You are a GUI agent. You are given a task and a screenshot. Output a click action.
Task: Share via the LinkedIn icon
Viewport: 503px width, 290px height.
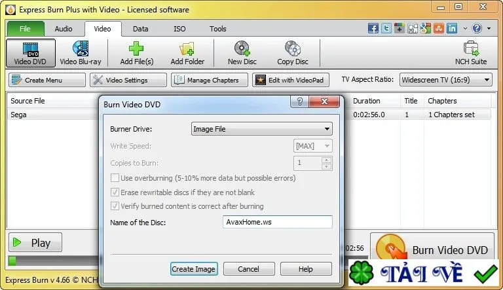[452, 29]
